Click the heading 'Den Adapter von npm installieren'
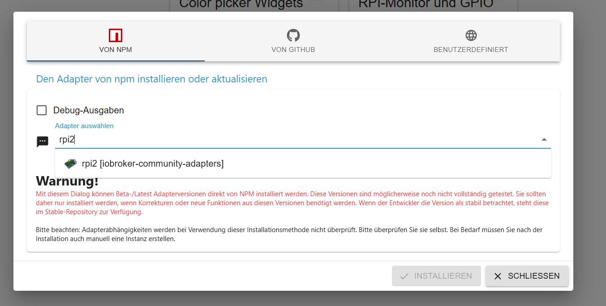This screenshot has height=306, width=606. [x=151, y=79]
